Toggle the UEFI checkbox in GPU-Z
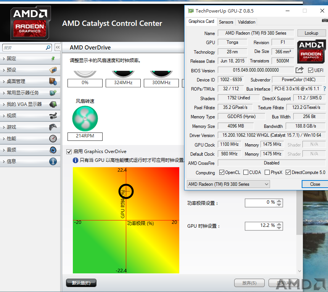This screenshot has width=328, height=292. (310, 70)
